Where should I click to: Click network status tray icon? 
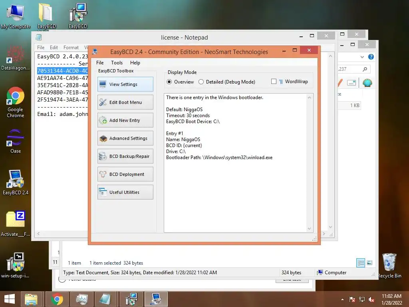tap(362, 299)
